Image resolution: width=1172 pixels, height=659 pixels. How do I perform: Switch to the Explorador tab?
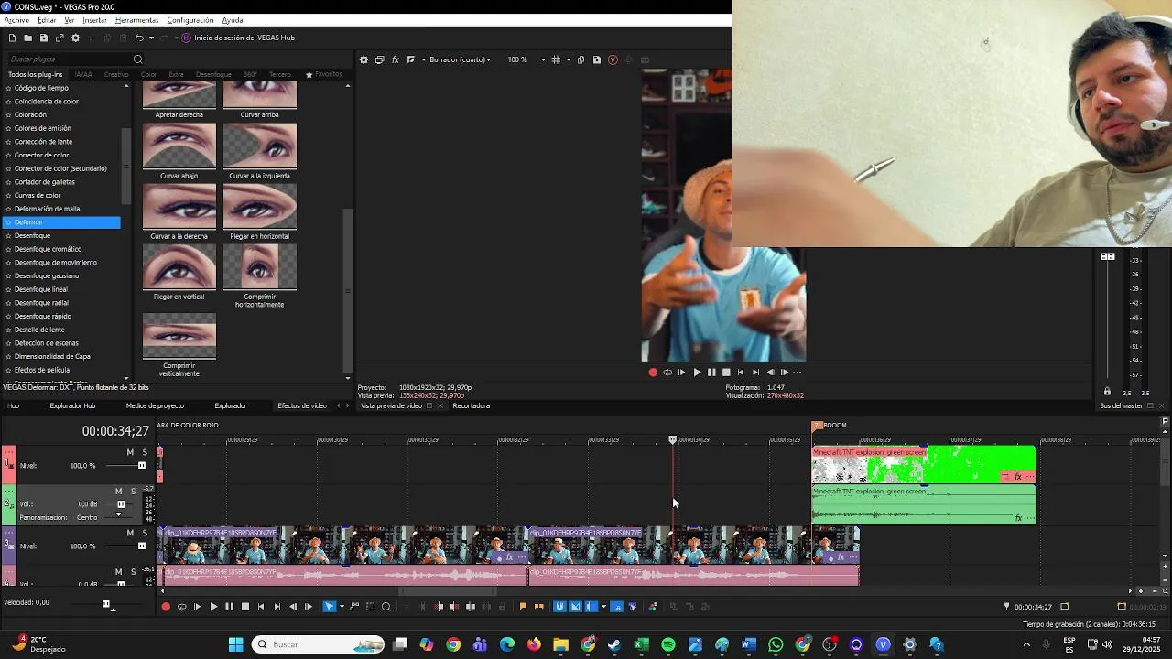click(231, 405)
